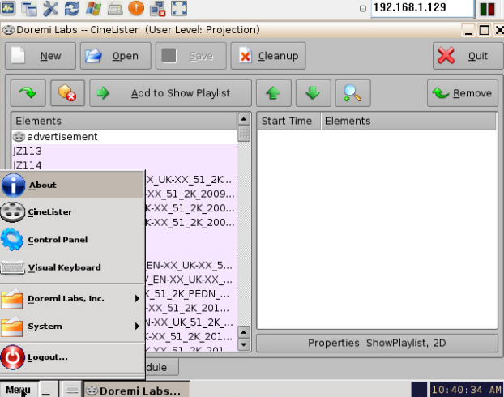Click the Menu button on taskbar
This screenshot has height=397, width=504.
18,390
